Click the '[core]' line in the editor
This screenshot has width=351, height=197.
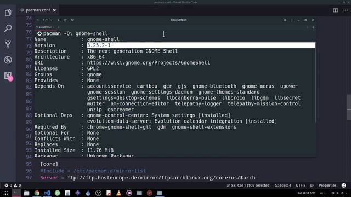pyautogui.click(x=49, y=164)
